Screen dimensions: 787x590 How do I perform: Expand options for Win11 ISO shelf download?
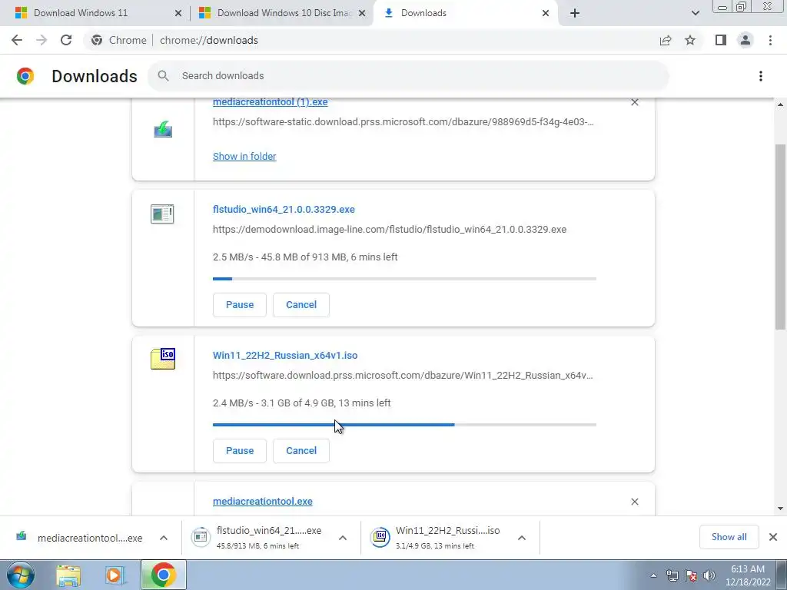(522, 538)
